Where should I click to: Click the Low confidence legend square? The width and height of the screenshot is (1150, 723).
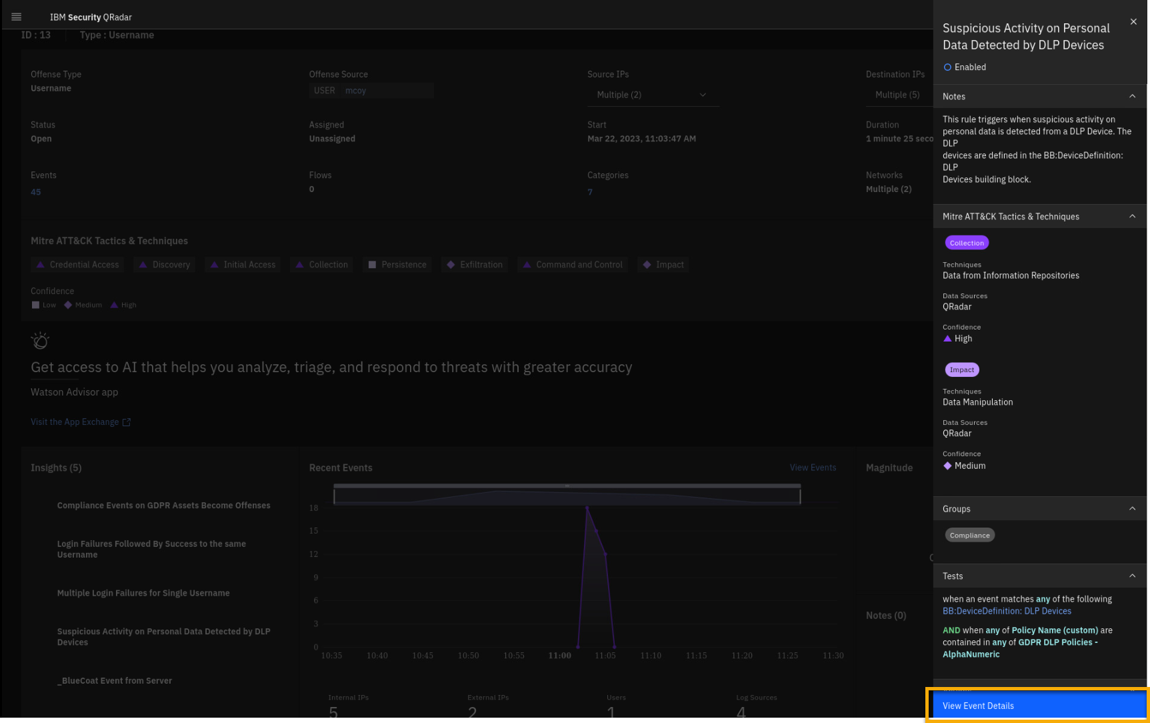pyautogui.click(x=36, y=305)
